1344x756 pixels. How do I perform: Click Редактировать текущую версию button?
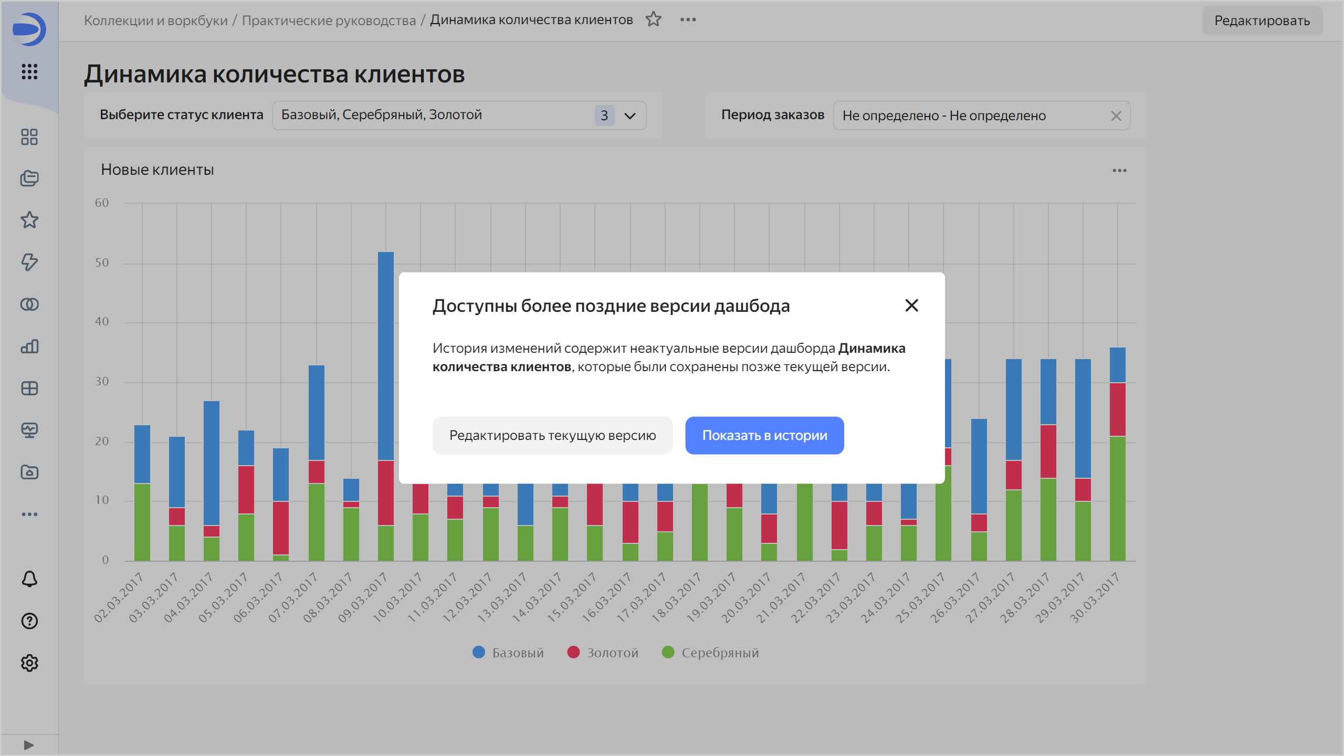pyautogui.click(x=552, y=435)
